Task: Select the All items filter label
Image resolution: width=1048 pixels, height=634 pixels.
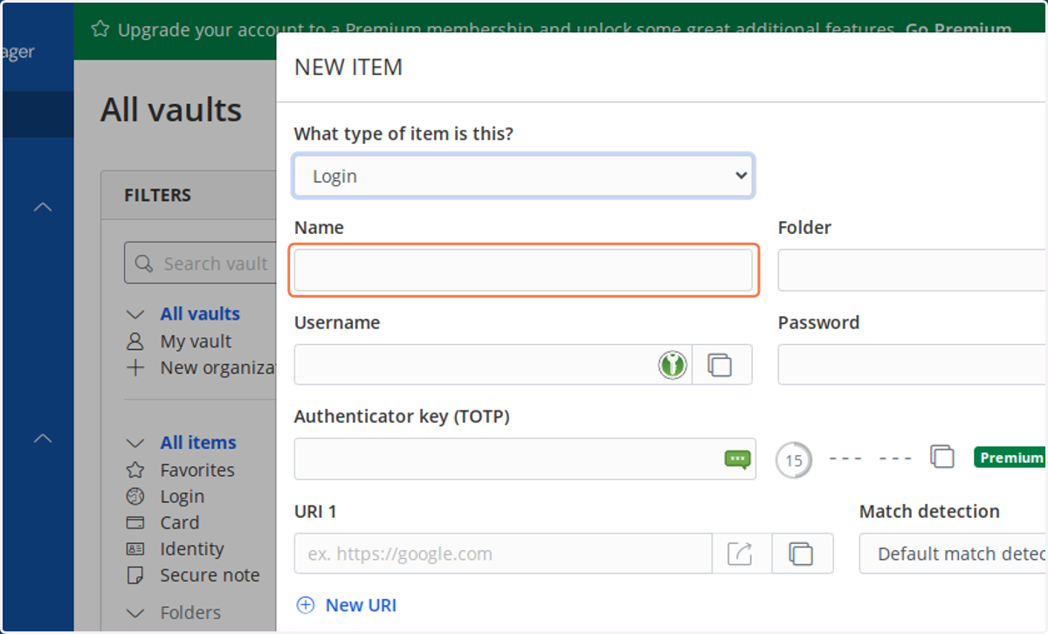Action: (198, 443)
